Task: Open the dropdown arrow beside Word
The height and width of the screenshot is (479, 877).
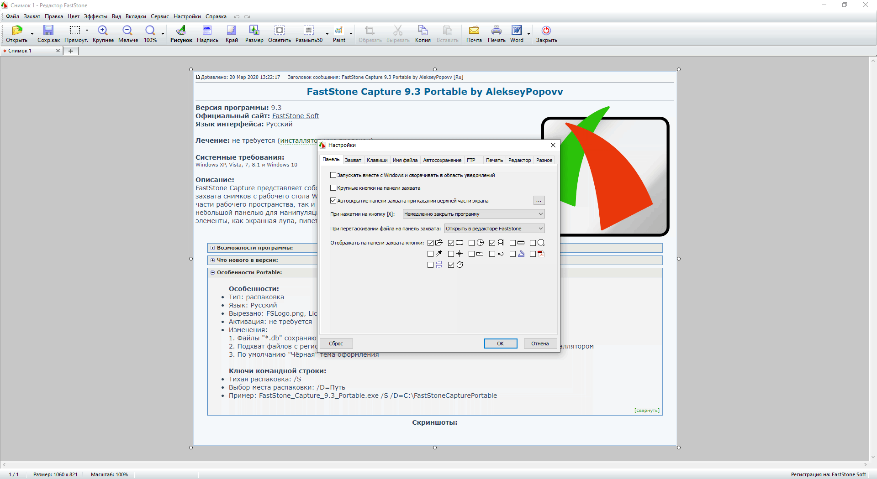Action: [528, 34]
